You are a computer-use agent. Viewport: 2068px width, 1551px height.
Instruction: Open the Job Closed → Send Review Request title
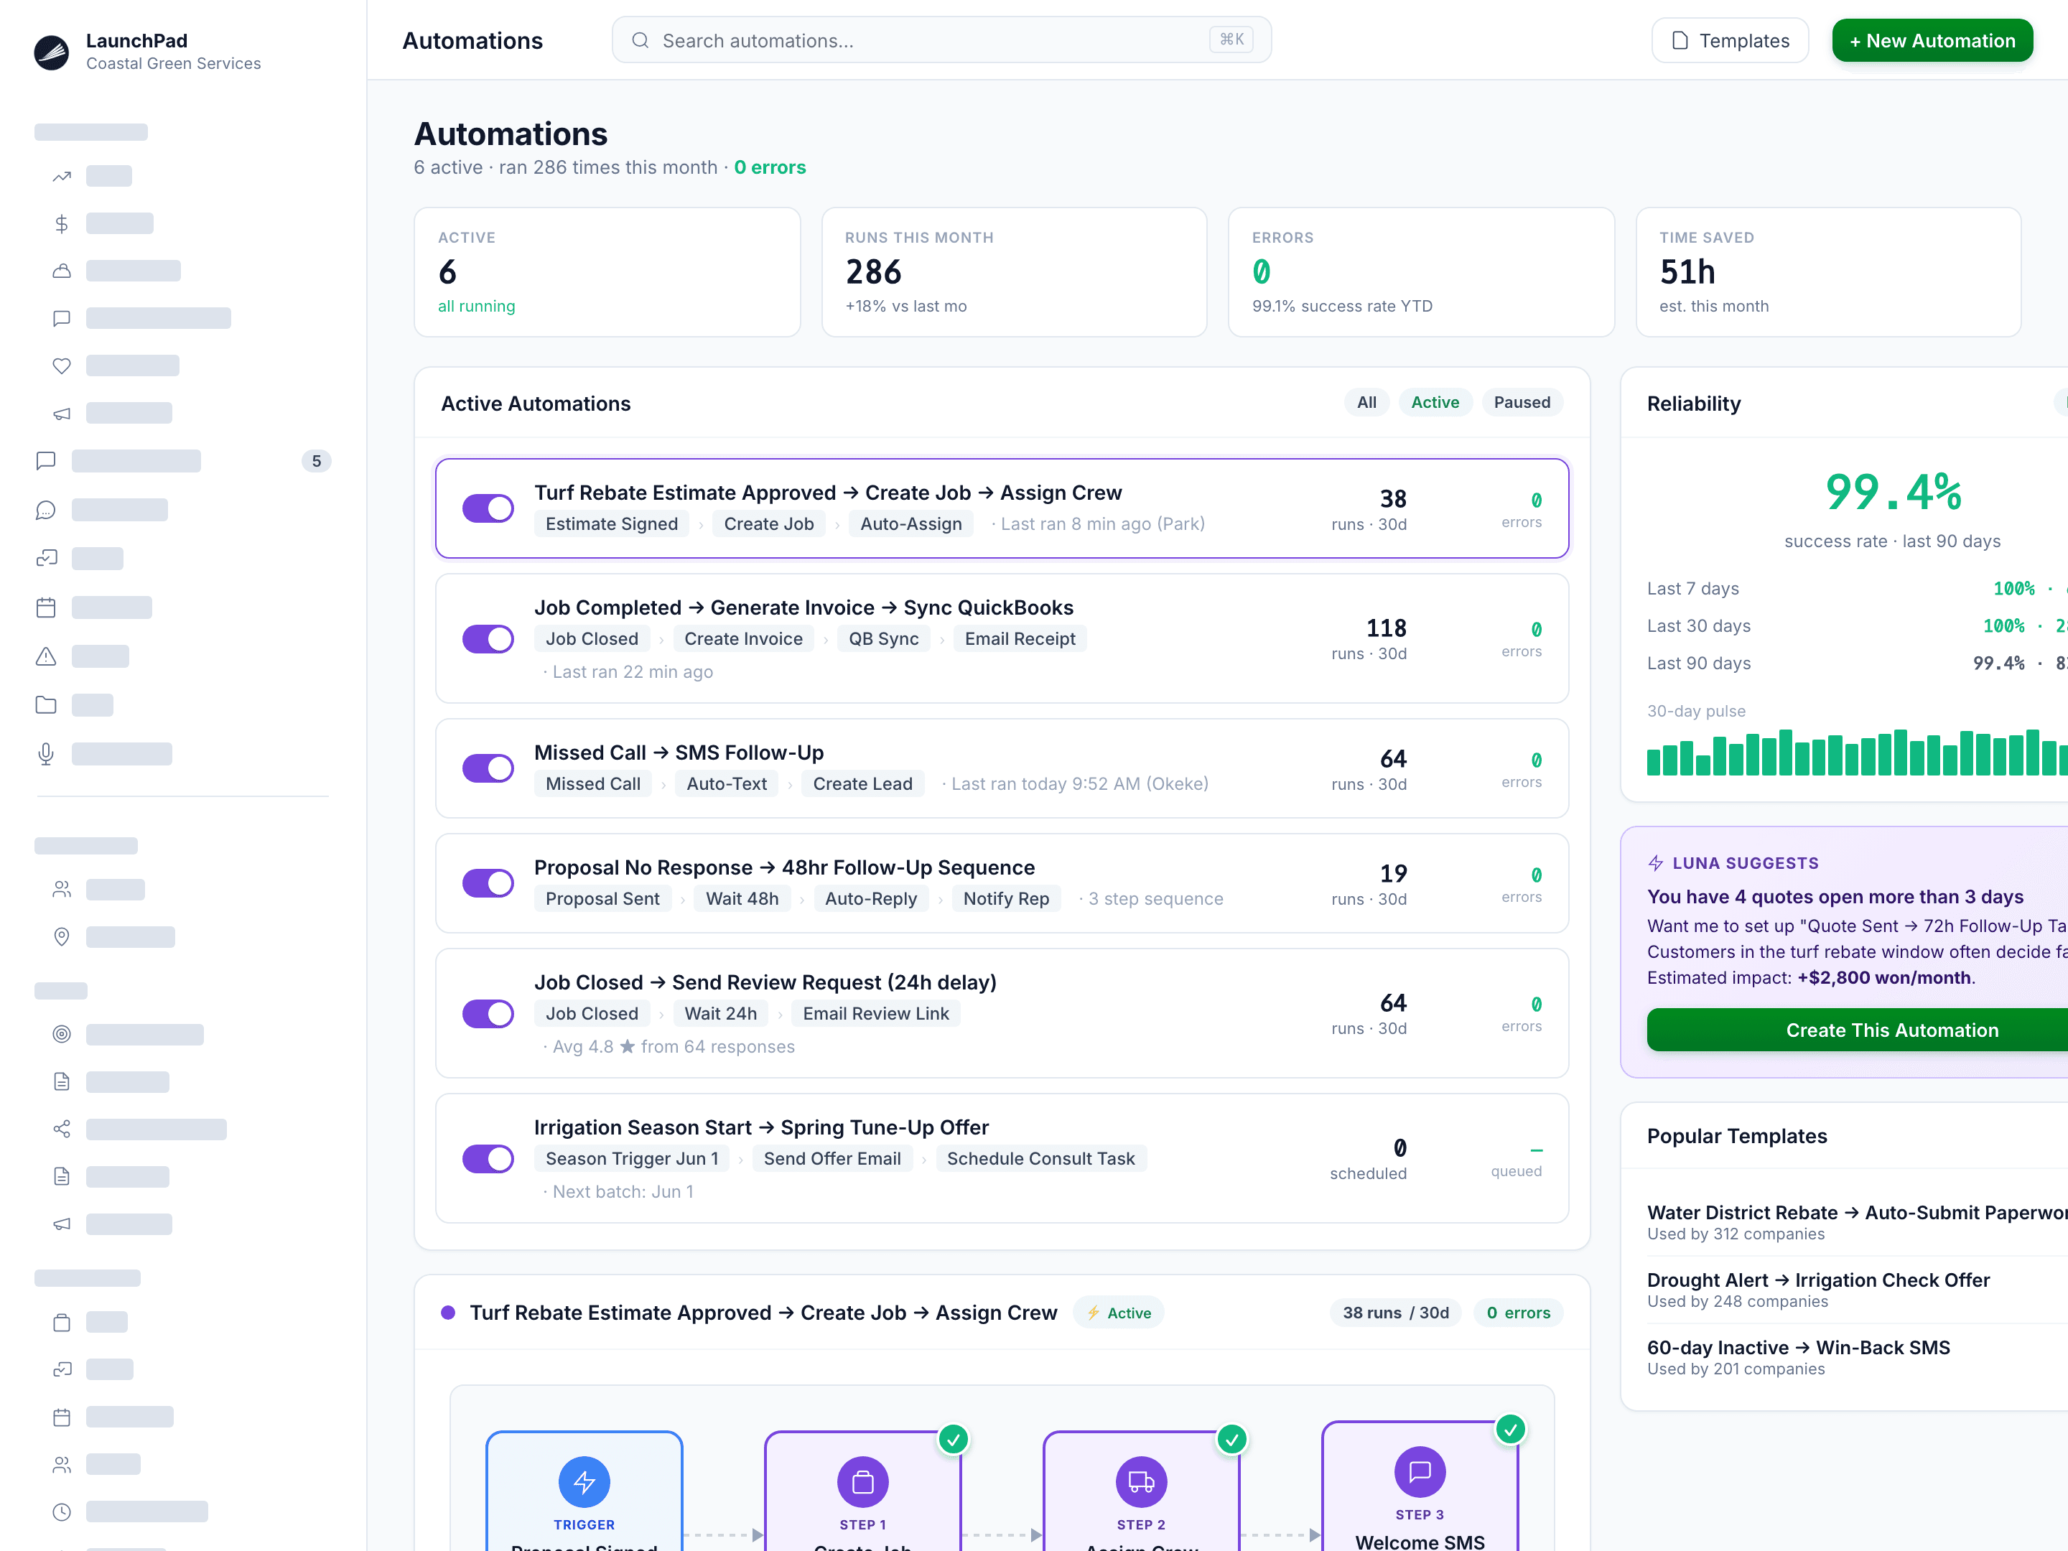765,982
